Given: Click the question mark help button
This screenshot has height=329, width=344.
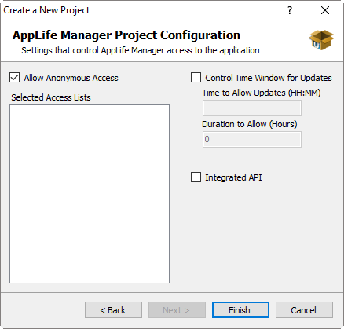Looking at the screenshot, I should click(x=290, y=10).
